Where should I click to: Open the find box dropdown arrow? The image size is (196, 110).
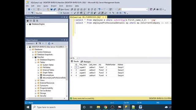pyautogui.click(x=147, y=9)
